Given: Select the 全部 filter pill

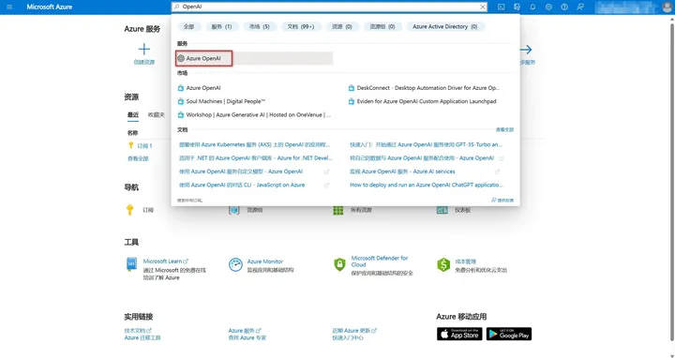Looking at the screenshot, I should 189,26.
